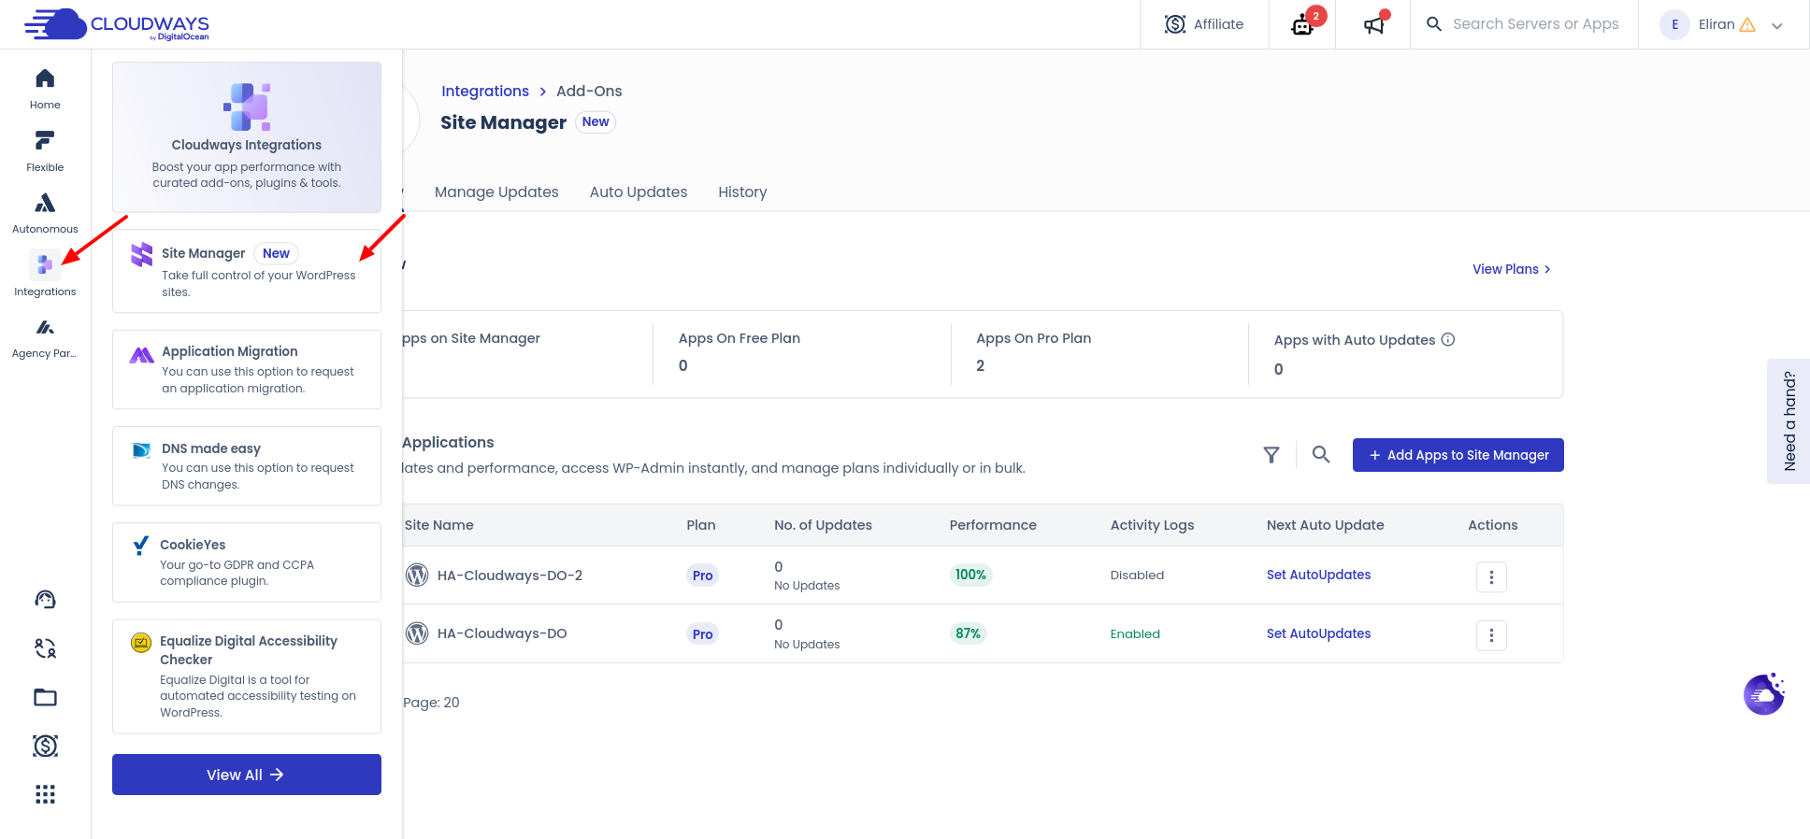Click the Search Servers or Apps field
This screenshot has height=839, width=1810.
[1535, 24]
